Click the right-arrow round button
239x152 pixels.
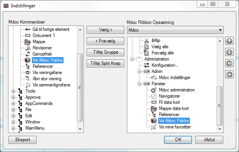229,74
